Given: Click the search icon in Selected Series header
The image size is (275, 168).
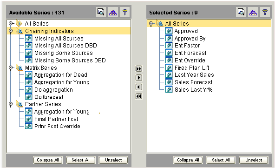Looking at the screenshot, I should [x=241, y=12].
